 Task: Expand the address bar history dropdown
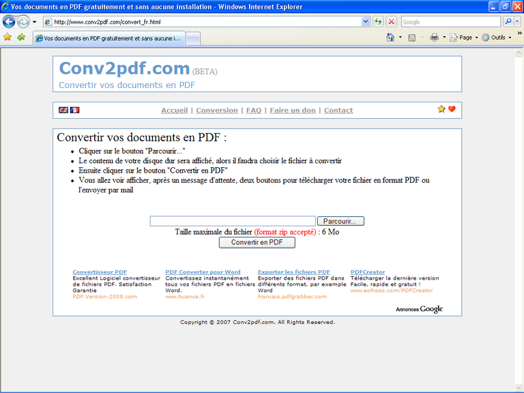click(366, 22)
